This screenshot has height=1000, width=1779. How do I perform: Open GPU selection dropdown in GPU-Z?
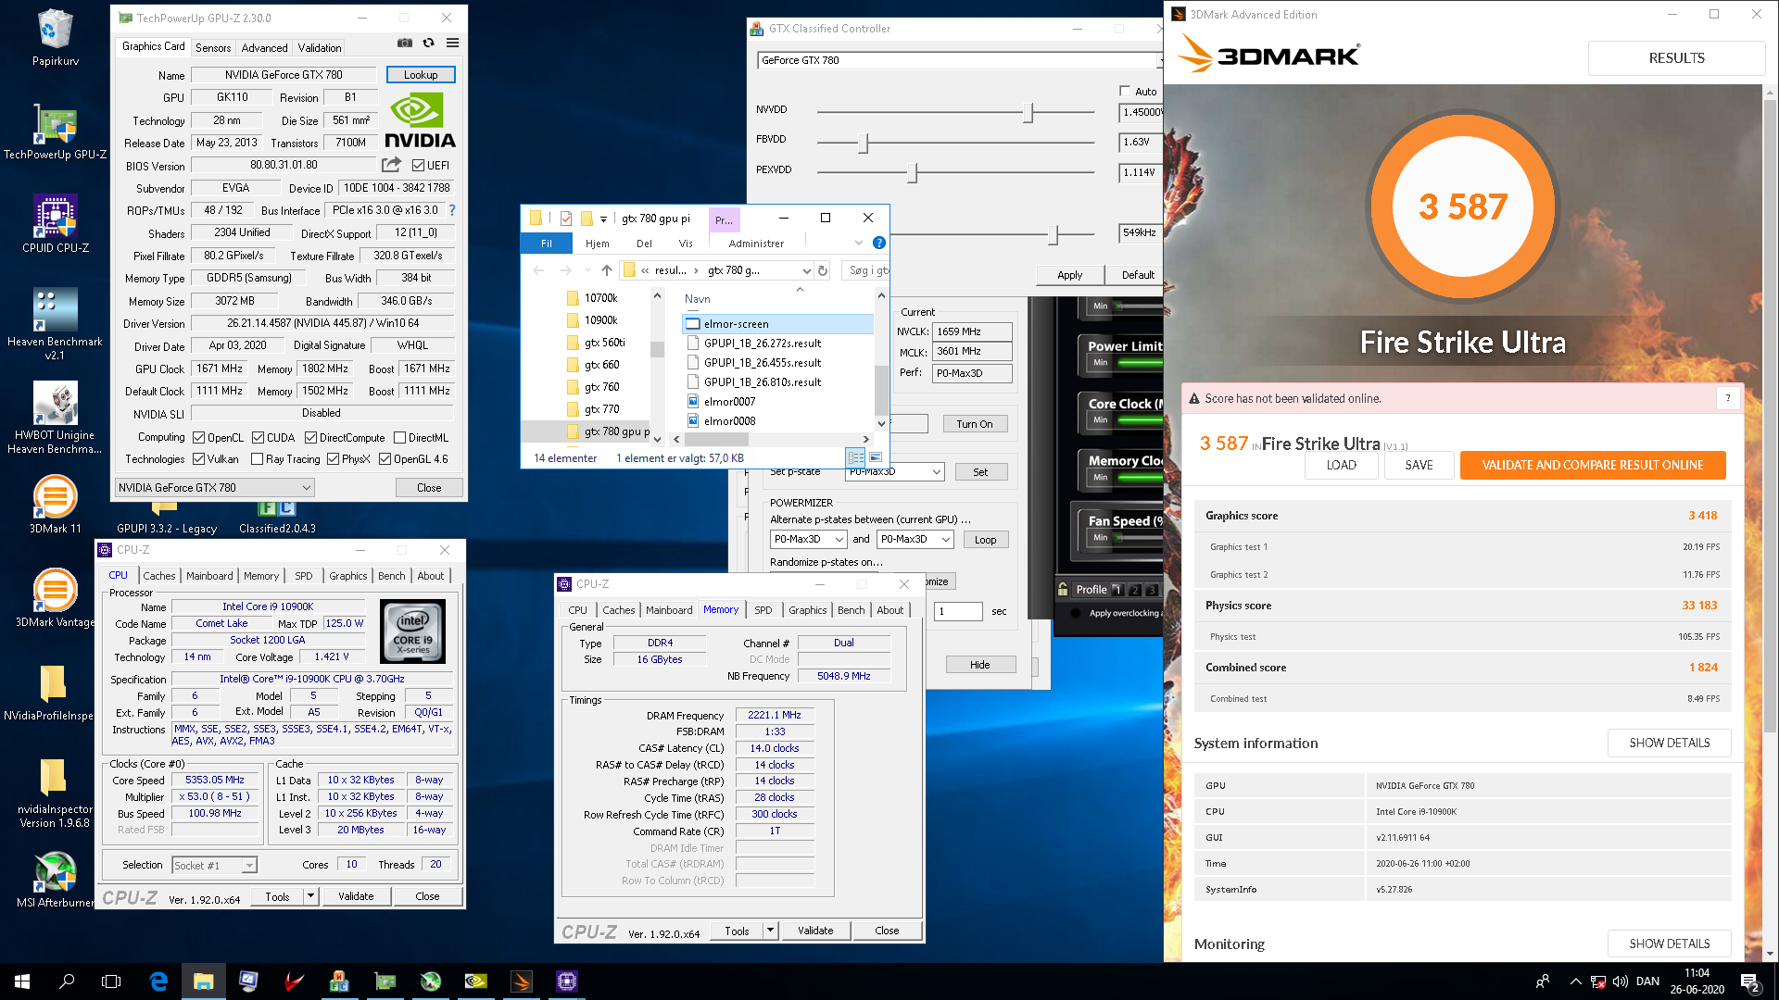(x=214, y=487)
